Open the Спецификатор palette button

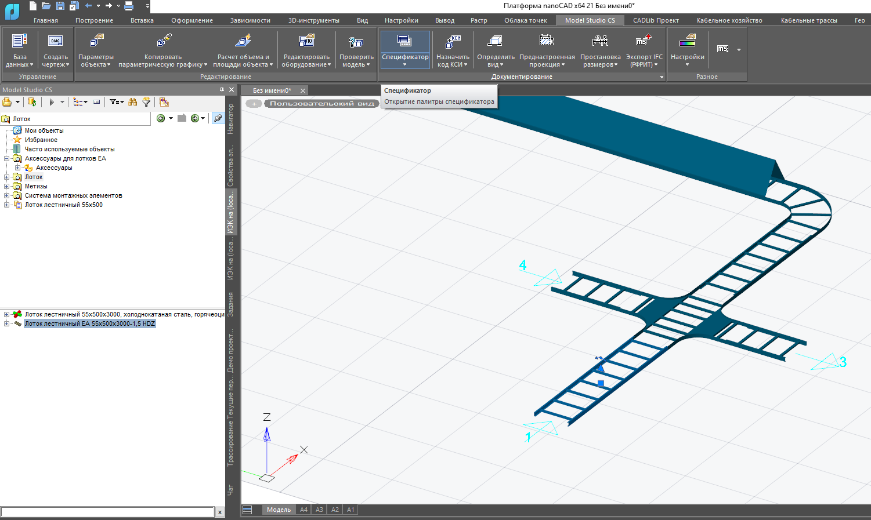405,50
